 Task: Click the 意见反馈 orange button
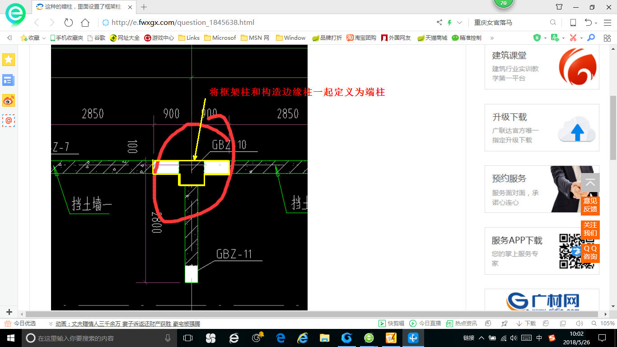590,205
